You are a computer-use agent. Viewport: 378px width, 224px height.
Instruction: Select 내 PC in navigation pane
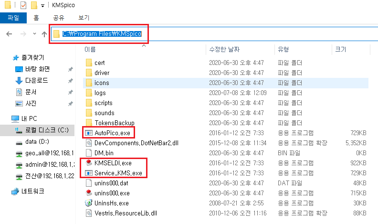pyautogui.click(x=29, y=118)
